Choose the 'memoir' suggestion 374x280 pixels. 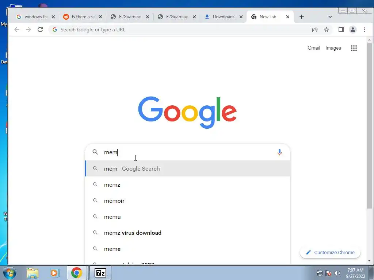pyautogui.click(x=188, y=201)
